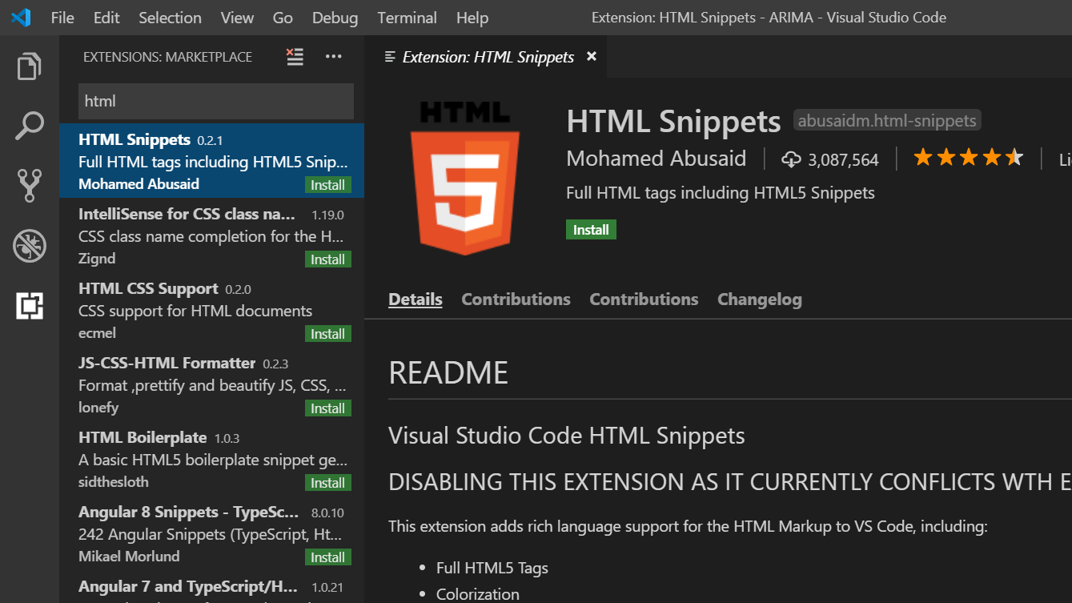Click the lonefy publisher name
Viewport: 1072px width, 603px height.
(98, 408)
